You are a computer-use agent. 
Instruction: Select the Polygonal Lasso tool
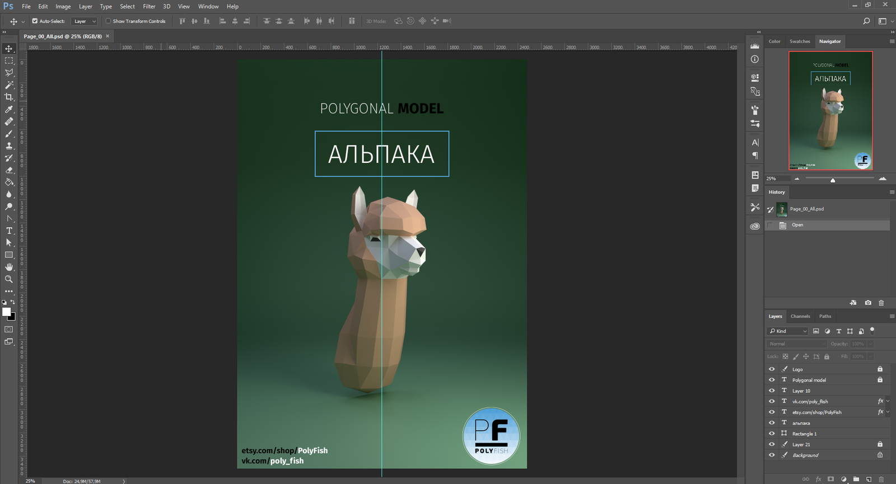[x=9, y=73]
